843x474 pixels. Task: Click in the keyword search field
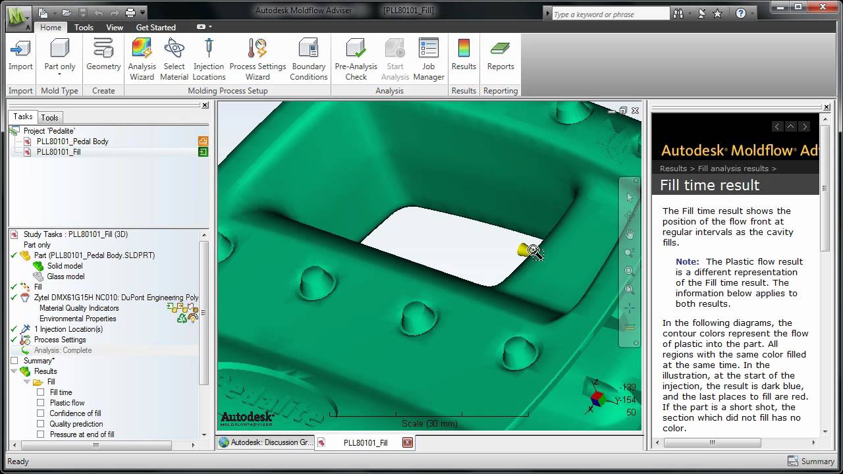(611, 13)
